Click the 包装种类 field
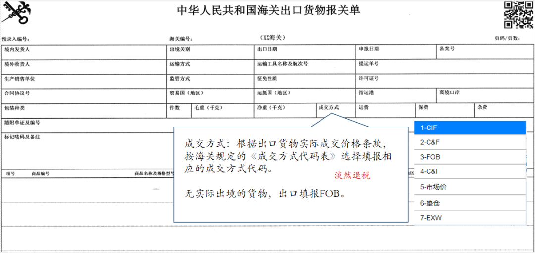Image resolution: width=535 pixels, height=253 pixels. coord(84,111)
